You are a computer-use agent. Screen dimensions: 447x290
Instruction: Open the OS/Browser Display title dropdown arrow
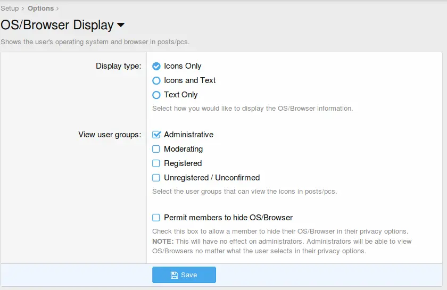(121, 26)
